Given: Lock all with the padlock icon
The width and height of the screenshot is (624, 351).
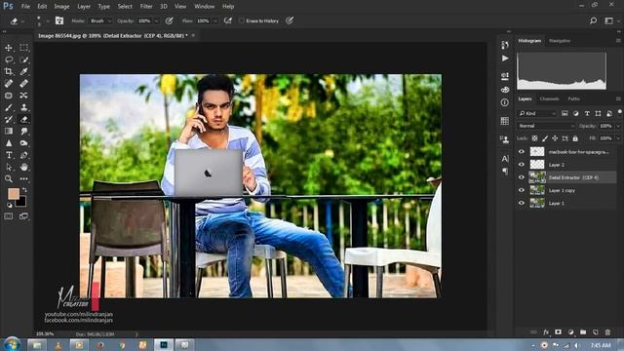Looking at the screenshot, I should (575, 138).
